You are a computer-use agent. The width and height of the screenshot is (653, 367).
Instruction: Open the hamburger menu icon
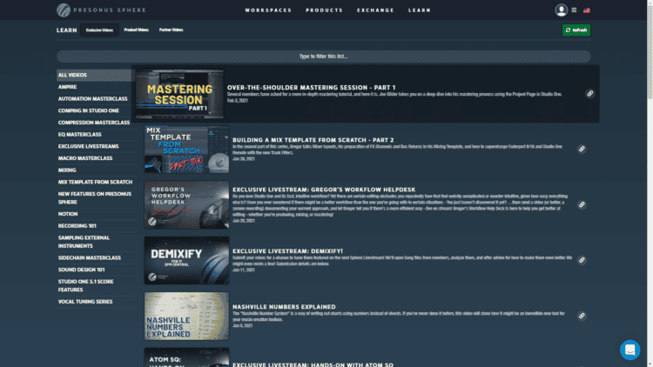point(574,10)
